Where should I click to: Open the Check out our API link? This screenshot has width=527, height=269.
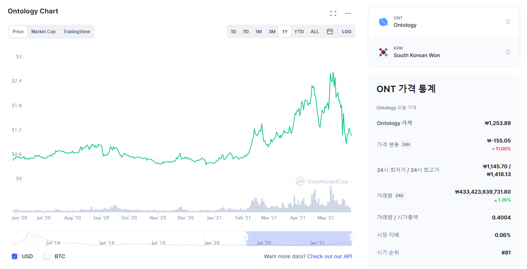[x=330, y=256]
